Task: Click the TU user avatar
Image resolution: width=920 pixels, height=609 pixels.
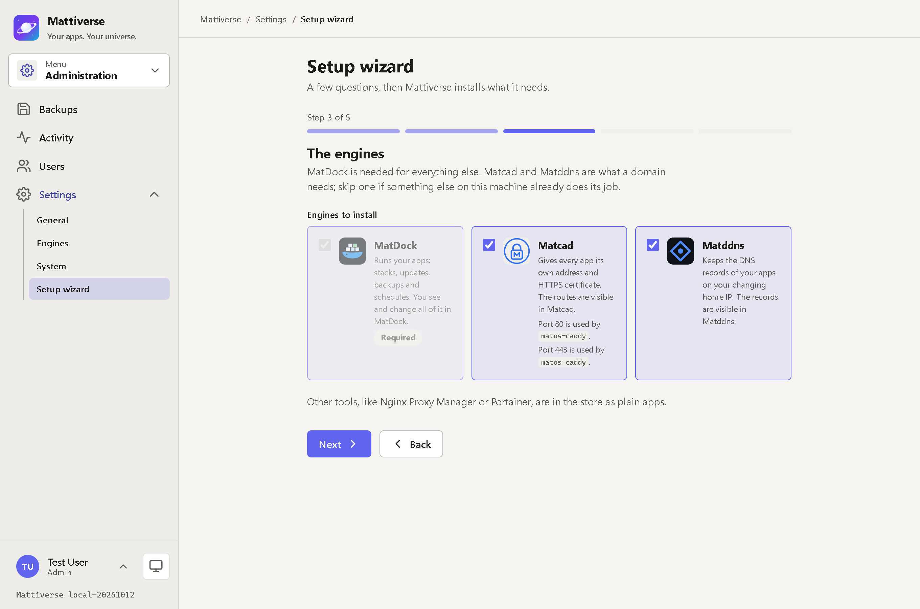Action: pyautogui.click(x=27, y=566)
